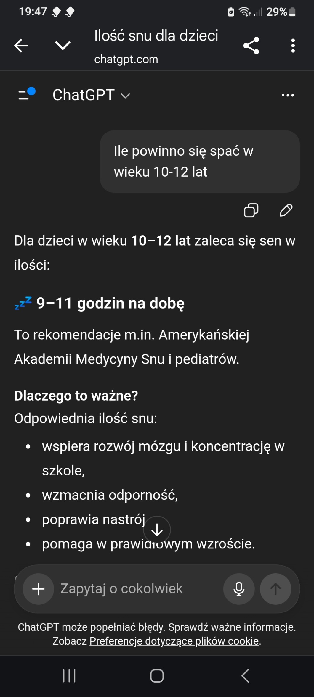The image size is (314, 697).
Task: Collapse the custom tab with down chevron
Action: [63, 46]
